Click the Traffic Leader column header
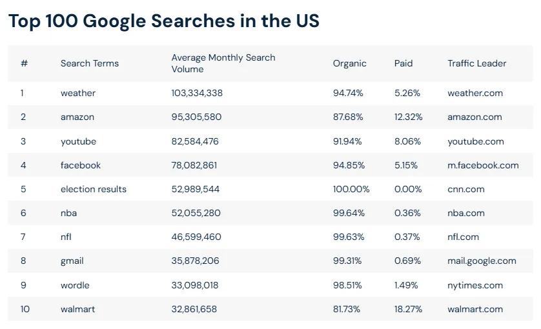Viewport: 541px width, 329px height. click(x=476, y=63)
